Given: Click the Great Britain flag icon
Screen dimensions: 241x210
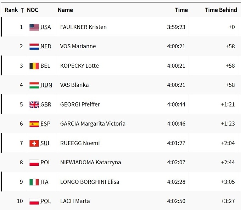Looking at the screenshot, I should click(x=34, y=104).
